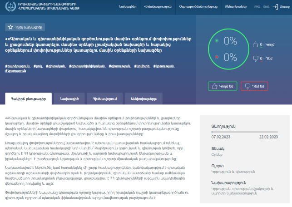Switch language to ENG
Viewport: 292px width, 207px height.
266,7
